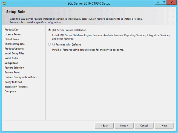
Task: Maximize the setup window
Action: [164, 2]
